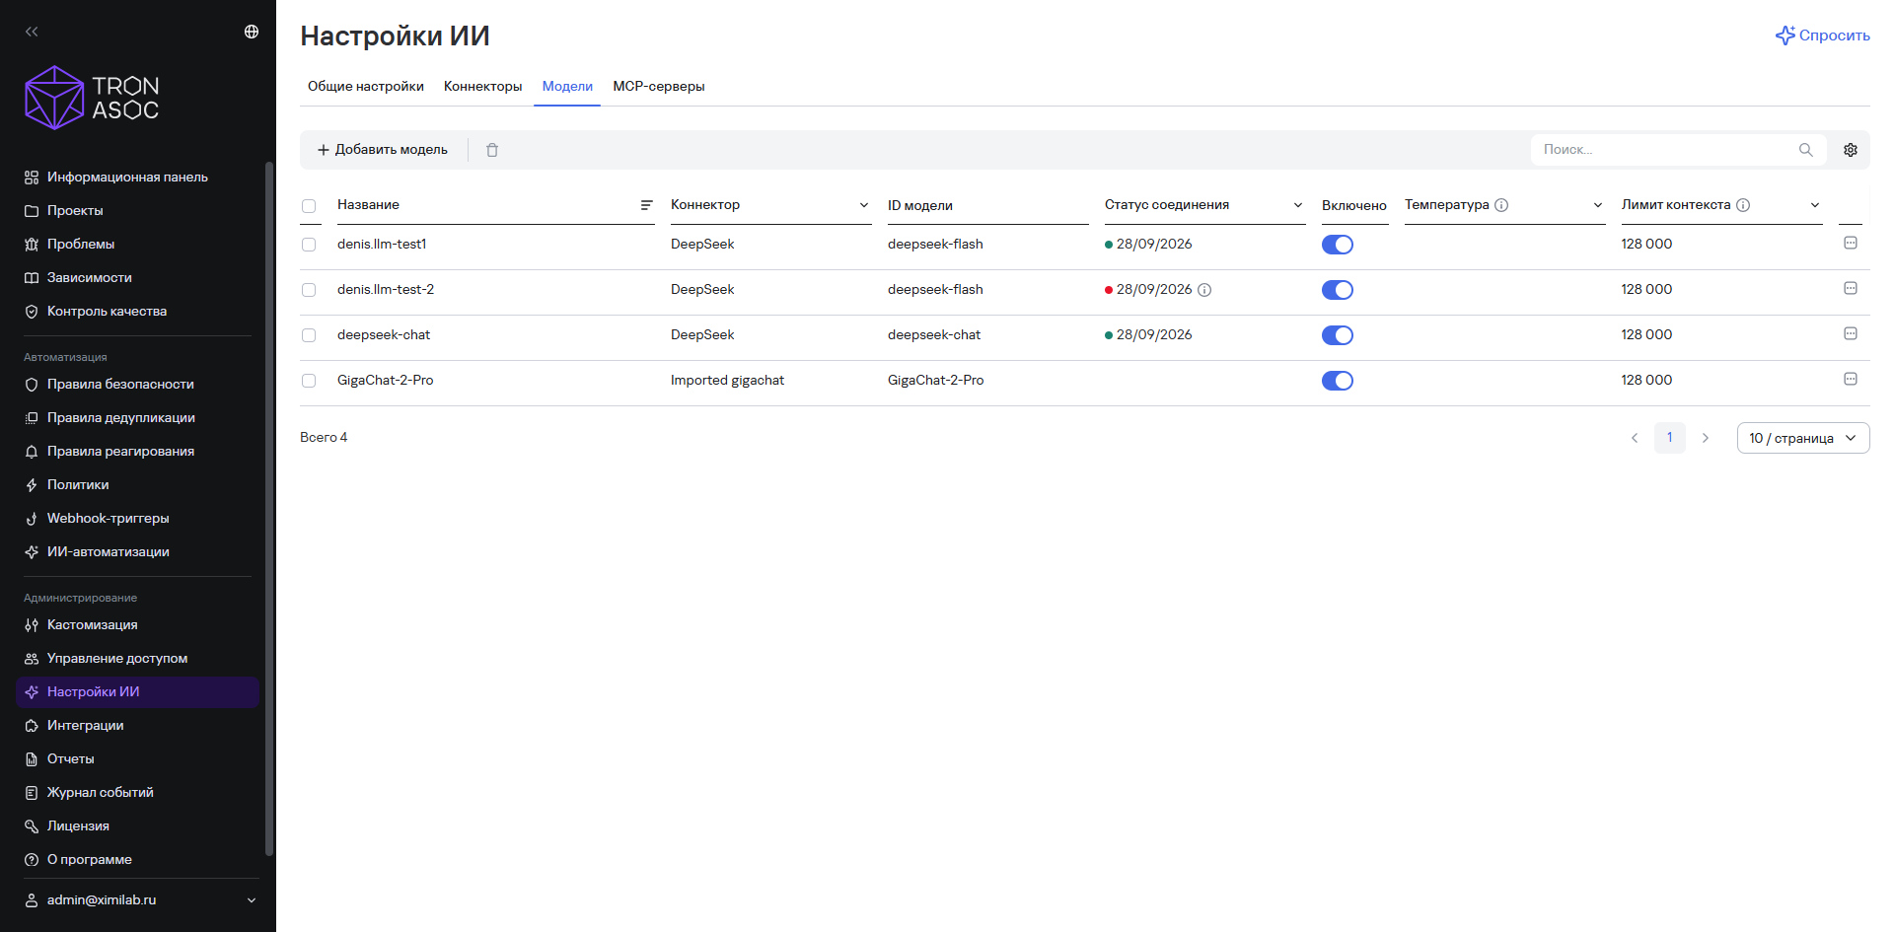The height and width of the screenshot is (932, 1894).
Task: Check the GigaChat-2-Pro row checkbox
Action: coord(309,381)
